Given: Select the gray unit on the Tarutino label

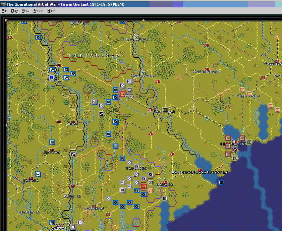Looking at the screenshot, I should tap(136, 166).
